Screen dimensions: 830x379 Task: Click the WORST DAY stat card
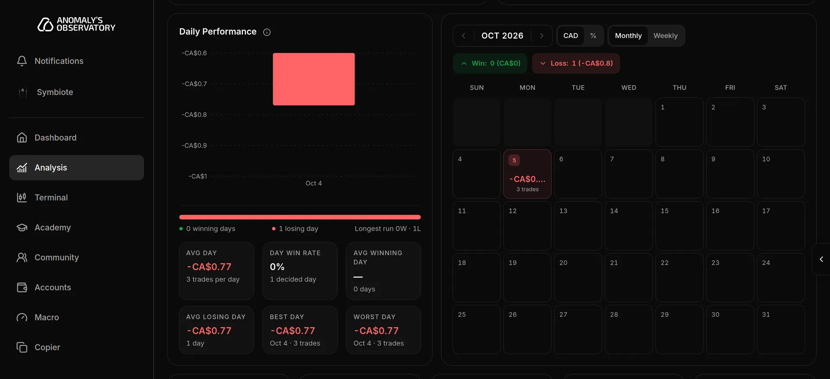(x=383, y=330)
